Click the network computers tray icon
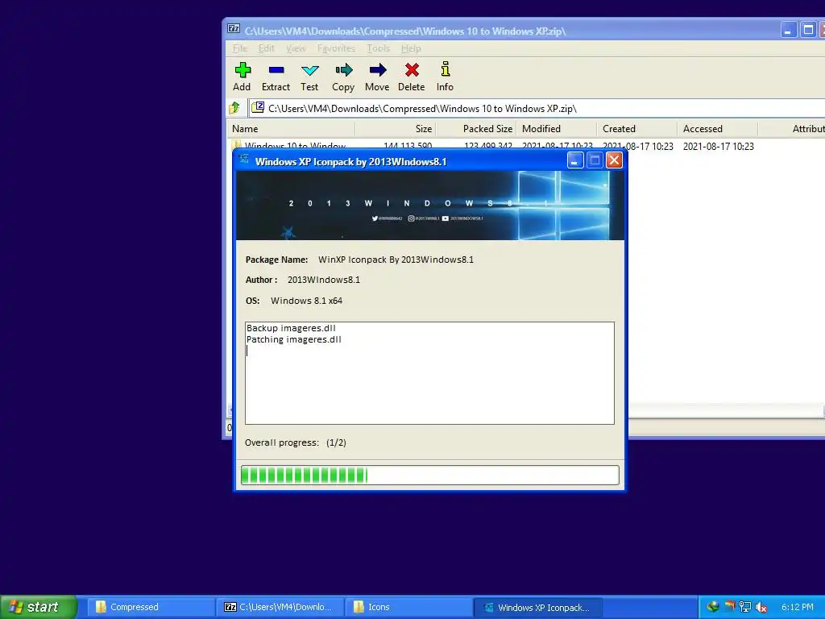This screenshot has width=825, height=619. pyautogui.click(x=745, y=607)
